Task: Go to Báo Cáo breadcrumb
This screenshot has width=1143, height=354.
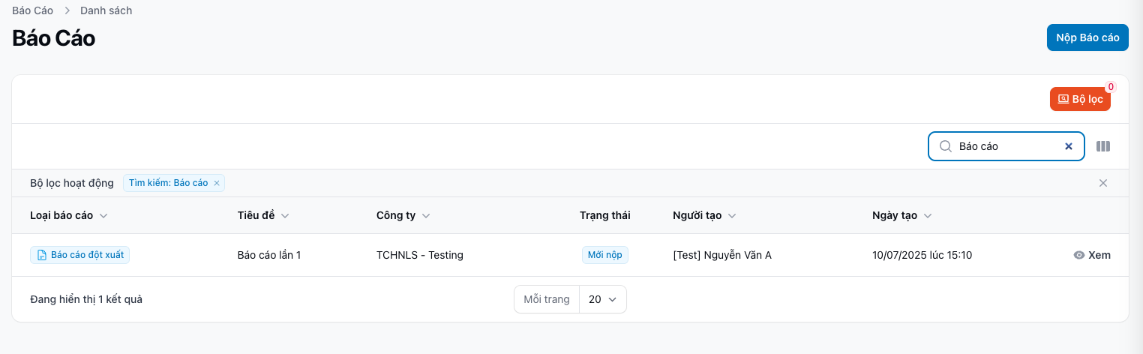Action: [32, 10]
